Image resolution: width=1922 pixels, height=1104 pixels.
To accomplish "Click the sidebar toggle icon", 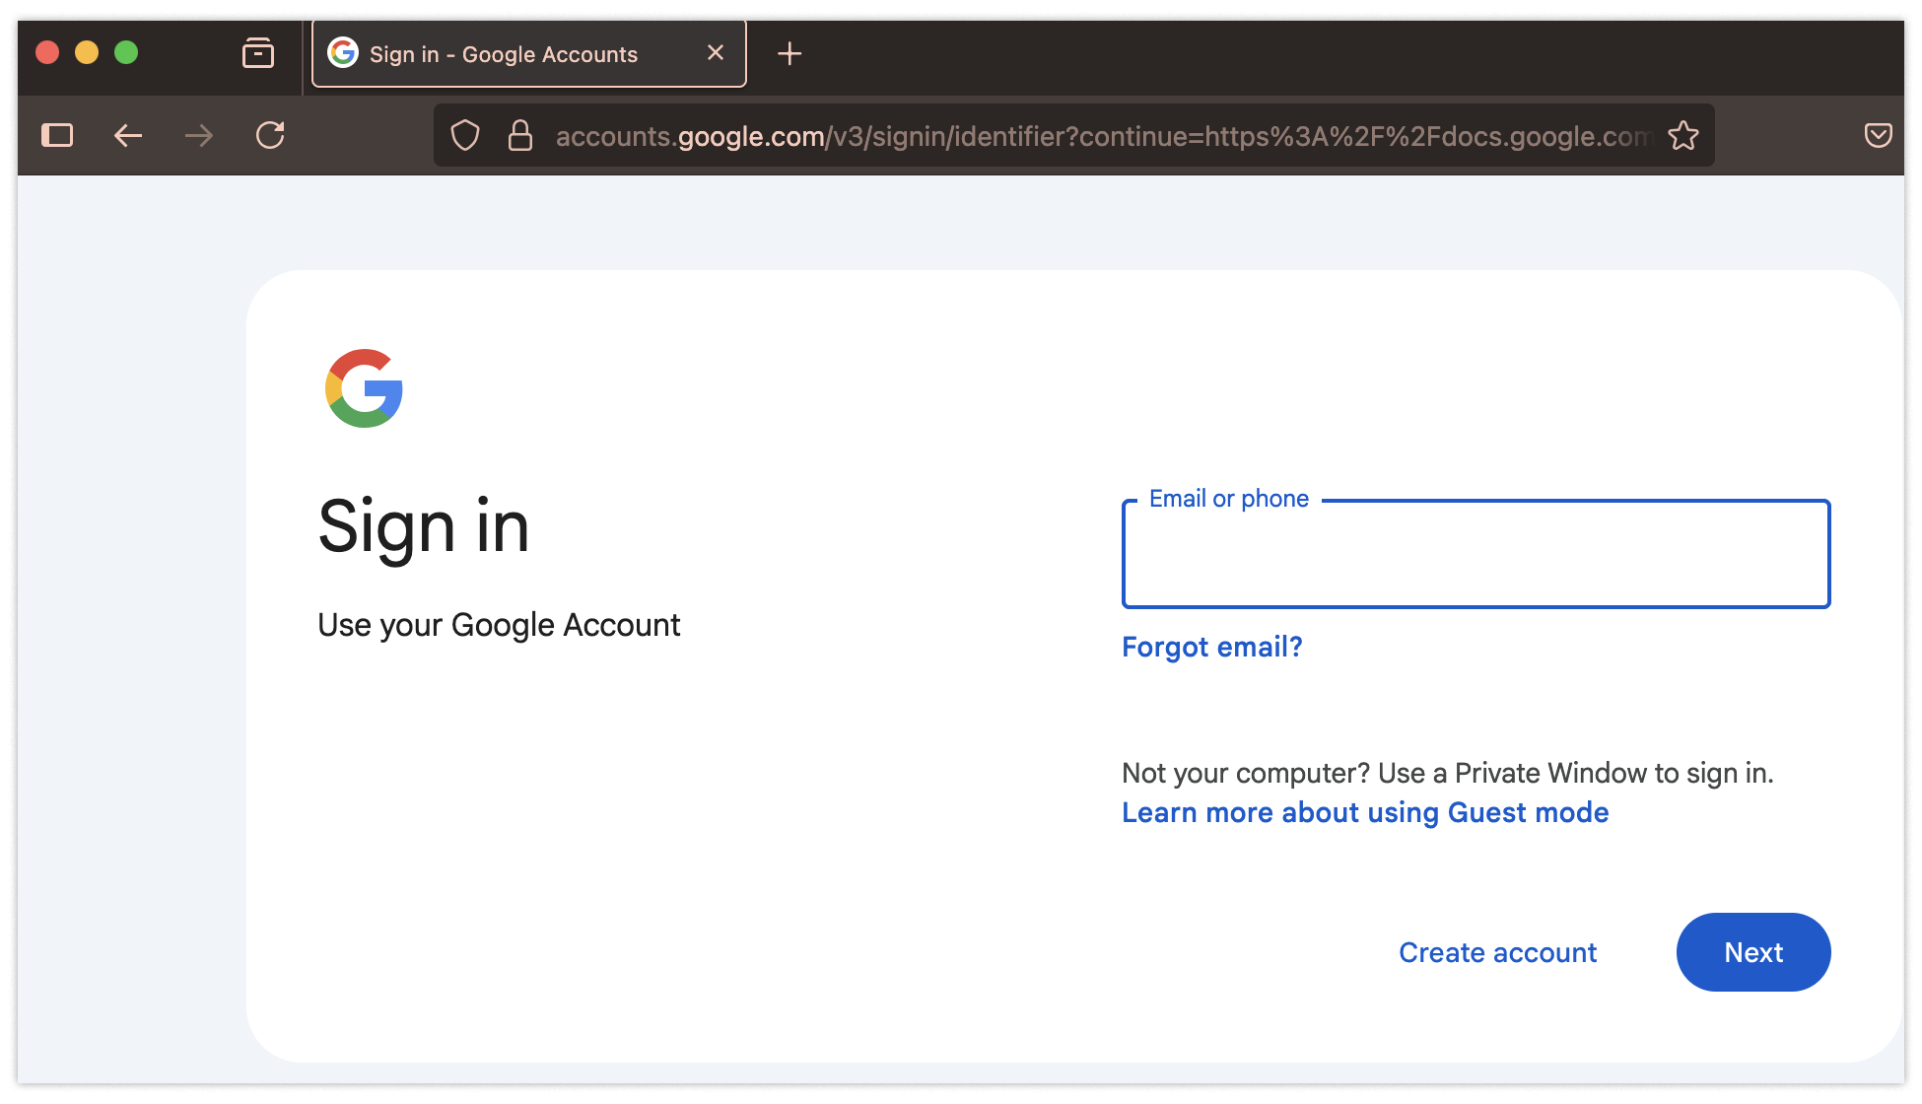I will (x=57, y=135).
